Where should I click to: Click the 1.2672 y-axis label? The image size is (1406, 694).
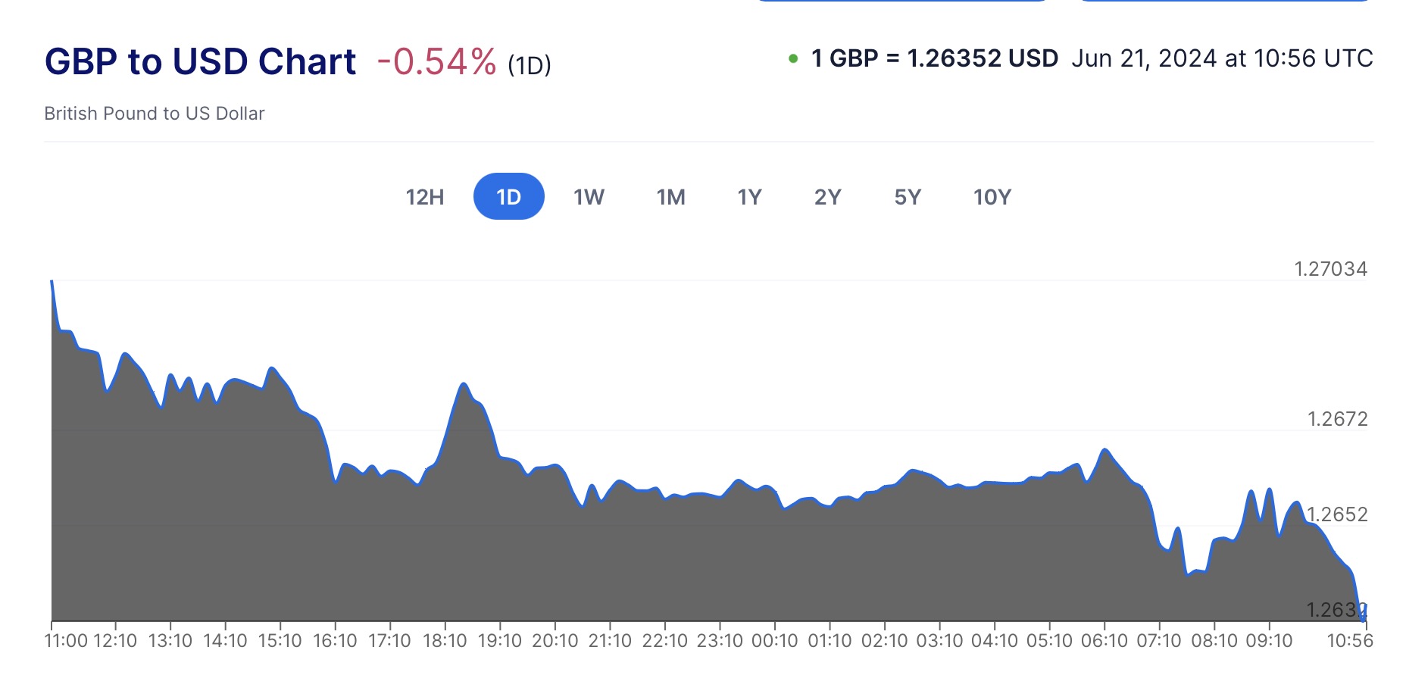click(1337, 419)
